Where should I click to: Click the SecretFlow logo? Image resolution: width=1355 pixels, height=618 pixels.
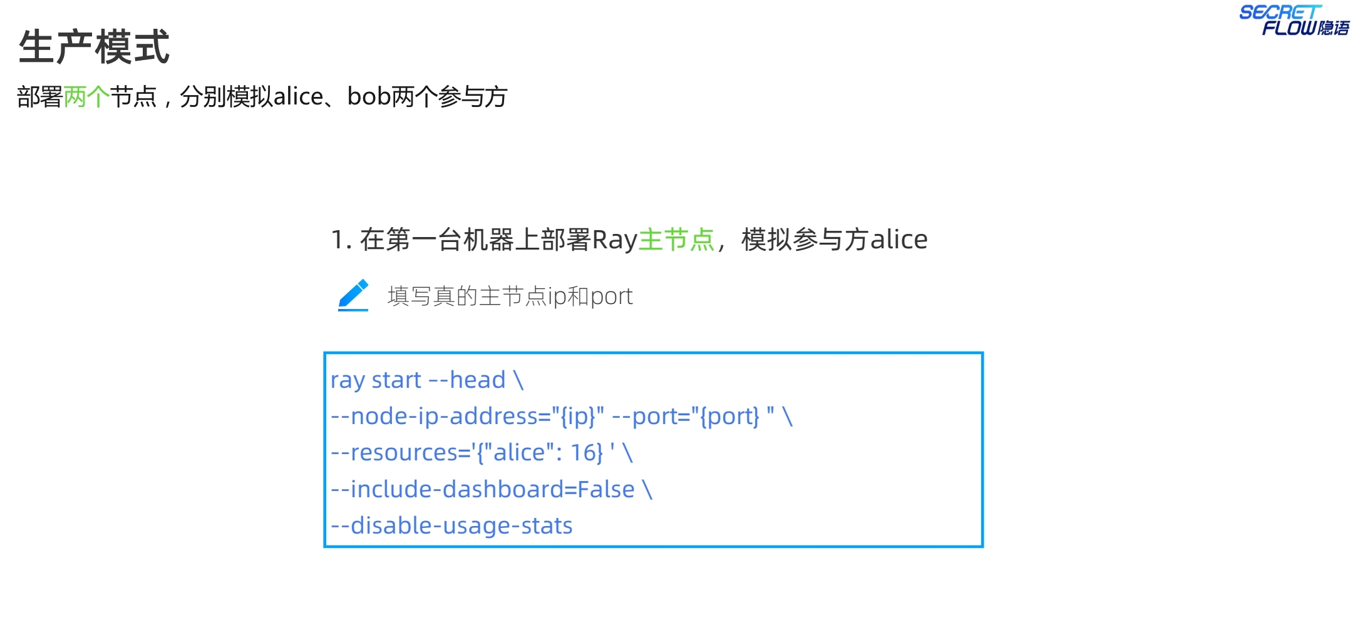[1292, 21]
